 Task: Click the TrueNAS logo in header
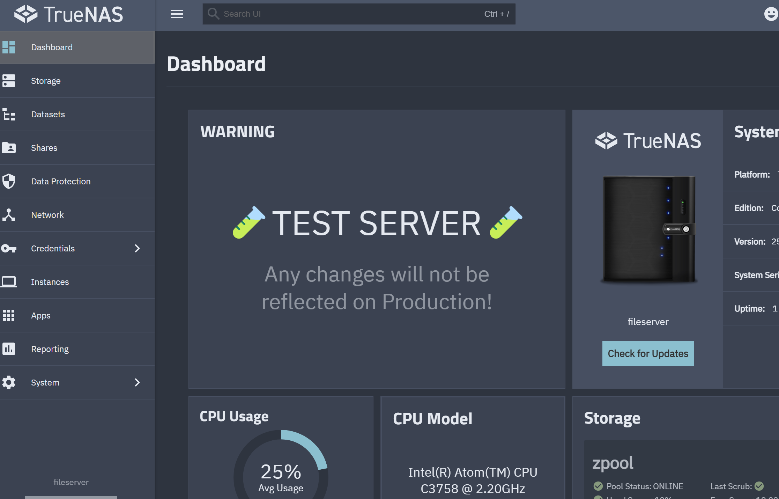69,14
